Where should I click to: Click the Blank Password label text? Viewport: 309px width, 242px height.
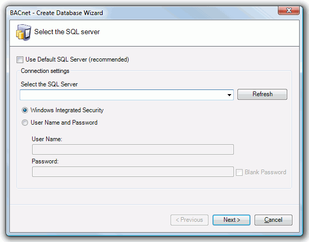[x=265, y=172]
